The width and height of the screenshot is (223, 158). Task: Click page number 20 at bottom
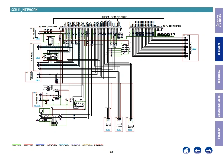coord(111,152)
